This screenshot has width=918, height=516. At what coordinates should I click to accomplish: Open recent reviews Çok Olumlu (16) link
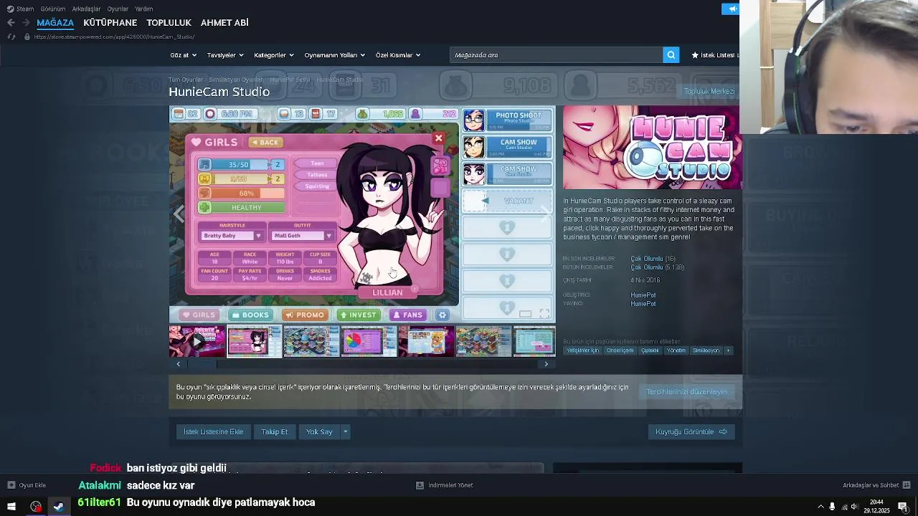[x=653, y=259]
